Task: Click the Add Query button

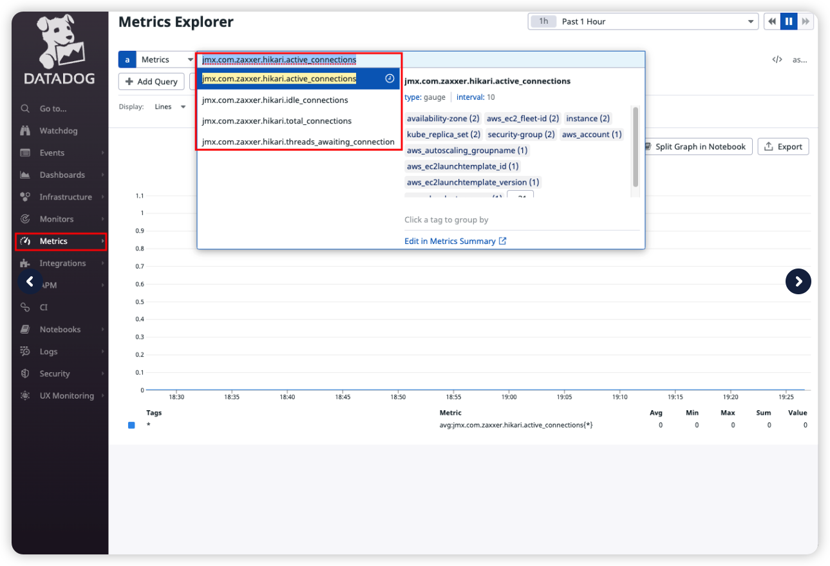Action: tap(151, 82)
